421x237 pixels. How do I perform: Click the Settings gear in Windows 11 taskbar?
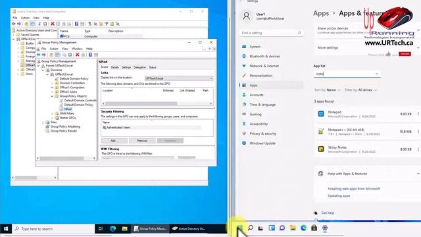coord(324,228)
